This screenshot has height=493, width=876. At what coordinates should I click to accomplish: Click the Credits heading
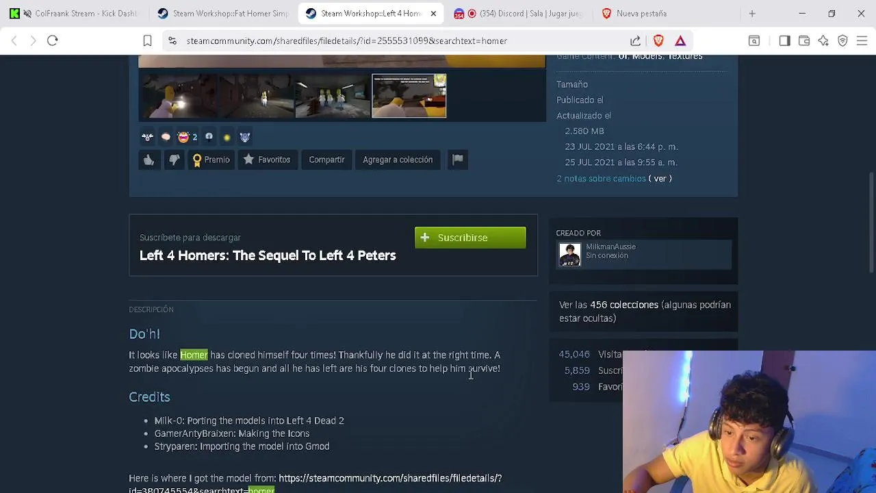[149, 397]
